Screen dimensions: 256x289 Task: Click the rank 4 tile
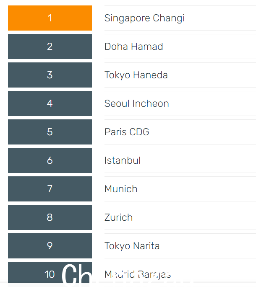[x=50, y=103]
